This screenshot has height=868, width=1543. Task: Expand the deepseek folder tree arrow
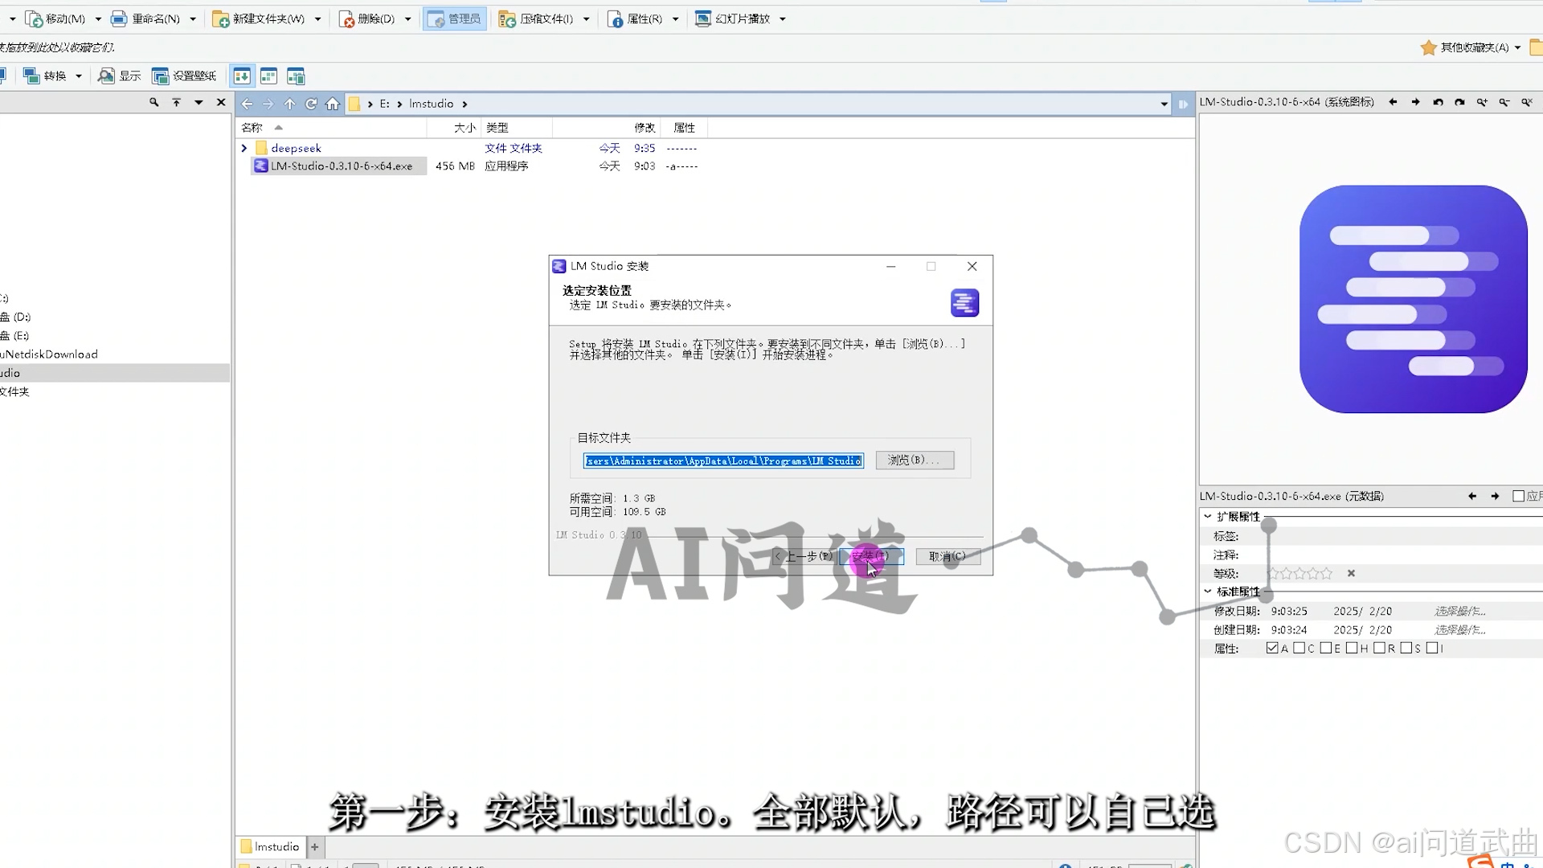pyautogui.click(x=244, y=149)
